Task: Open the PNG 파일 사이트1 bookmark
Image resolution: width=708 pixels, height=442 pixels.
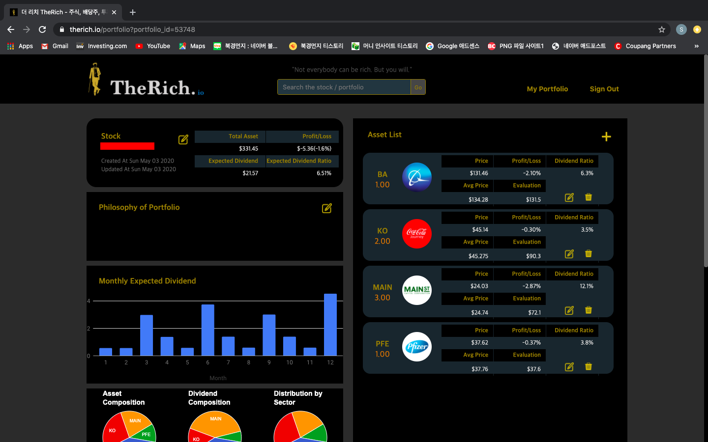Action: tap(516, 46)
